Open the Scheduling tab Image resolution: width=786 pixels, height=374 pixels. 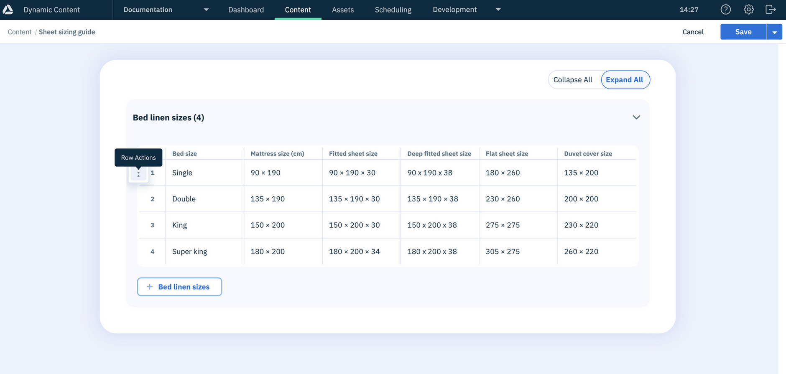pos(393,10)
